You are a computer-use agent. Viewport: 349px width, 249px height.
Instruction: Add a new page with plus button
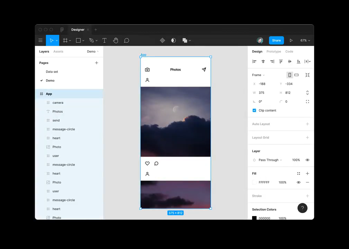(97, 63)
